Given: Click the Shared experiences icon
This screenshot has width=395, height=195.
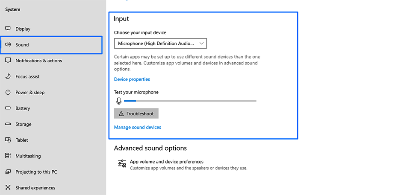Looking at the screenshot, I should (8, 187).
